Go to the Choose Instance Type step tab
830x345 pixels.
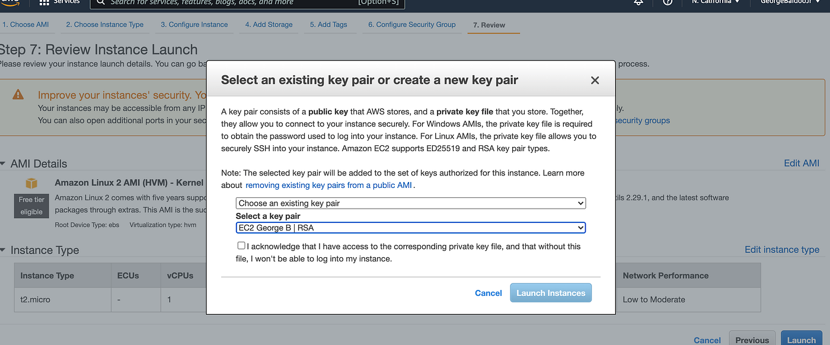pyautogui.click(x=104, y=24)
